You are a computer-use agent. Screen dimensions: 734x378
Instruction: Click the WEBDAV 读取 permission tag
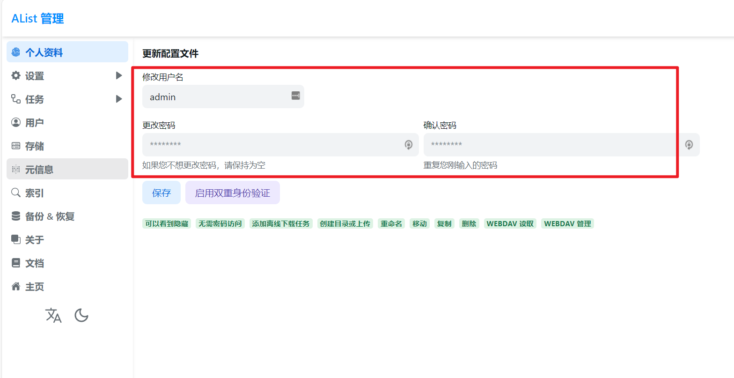(510, 223)
